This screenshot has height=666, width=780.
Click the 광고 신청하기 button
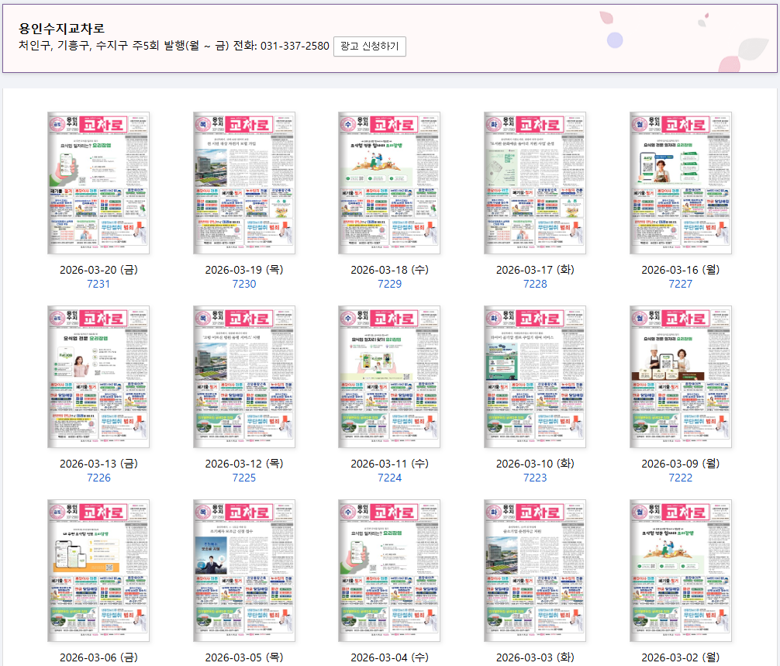tap(368, 46)
